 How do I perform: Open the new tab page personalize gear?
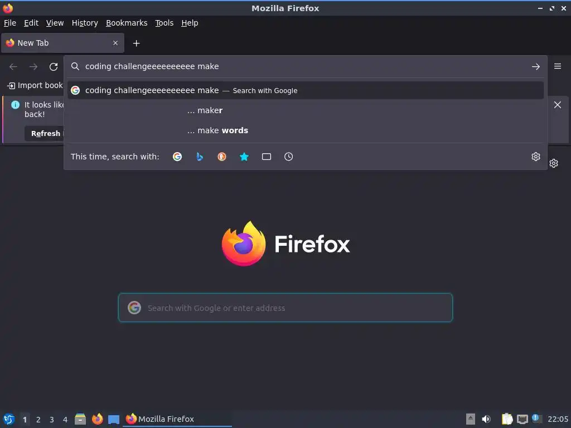coord(554,163)
